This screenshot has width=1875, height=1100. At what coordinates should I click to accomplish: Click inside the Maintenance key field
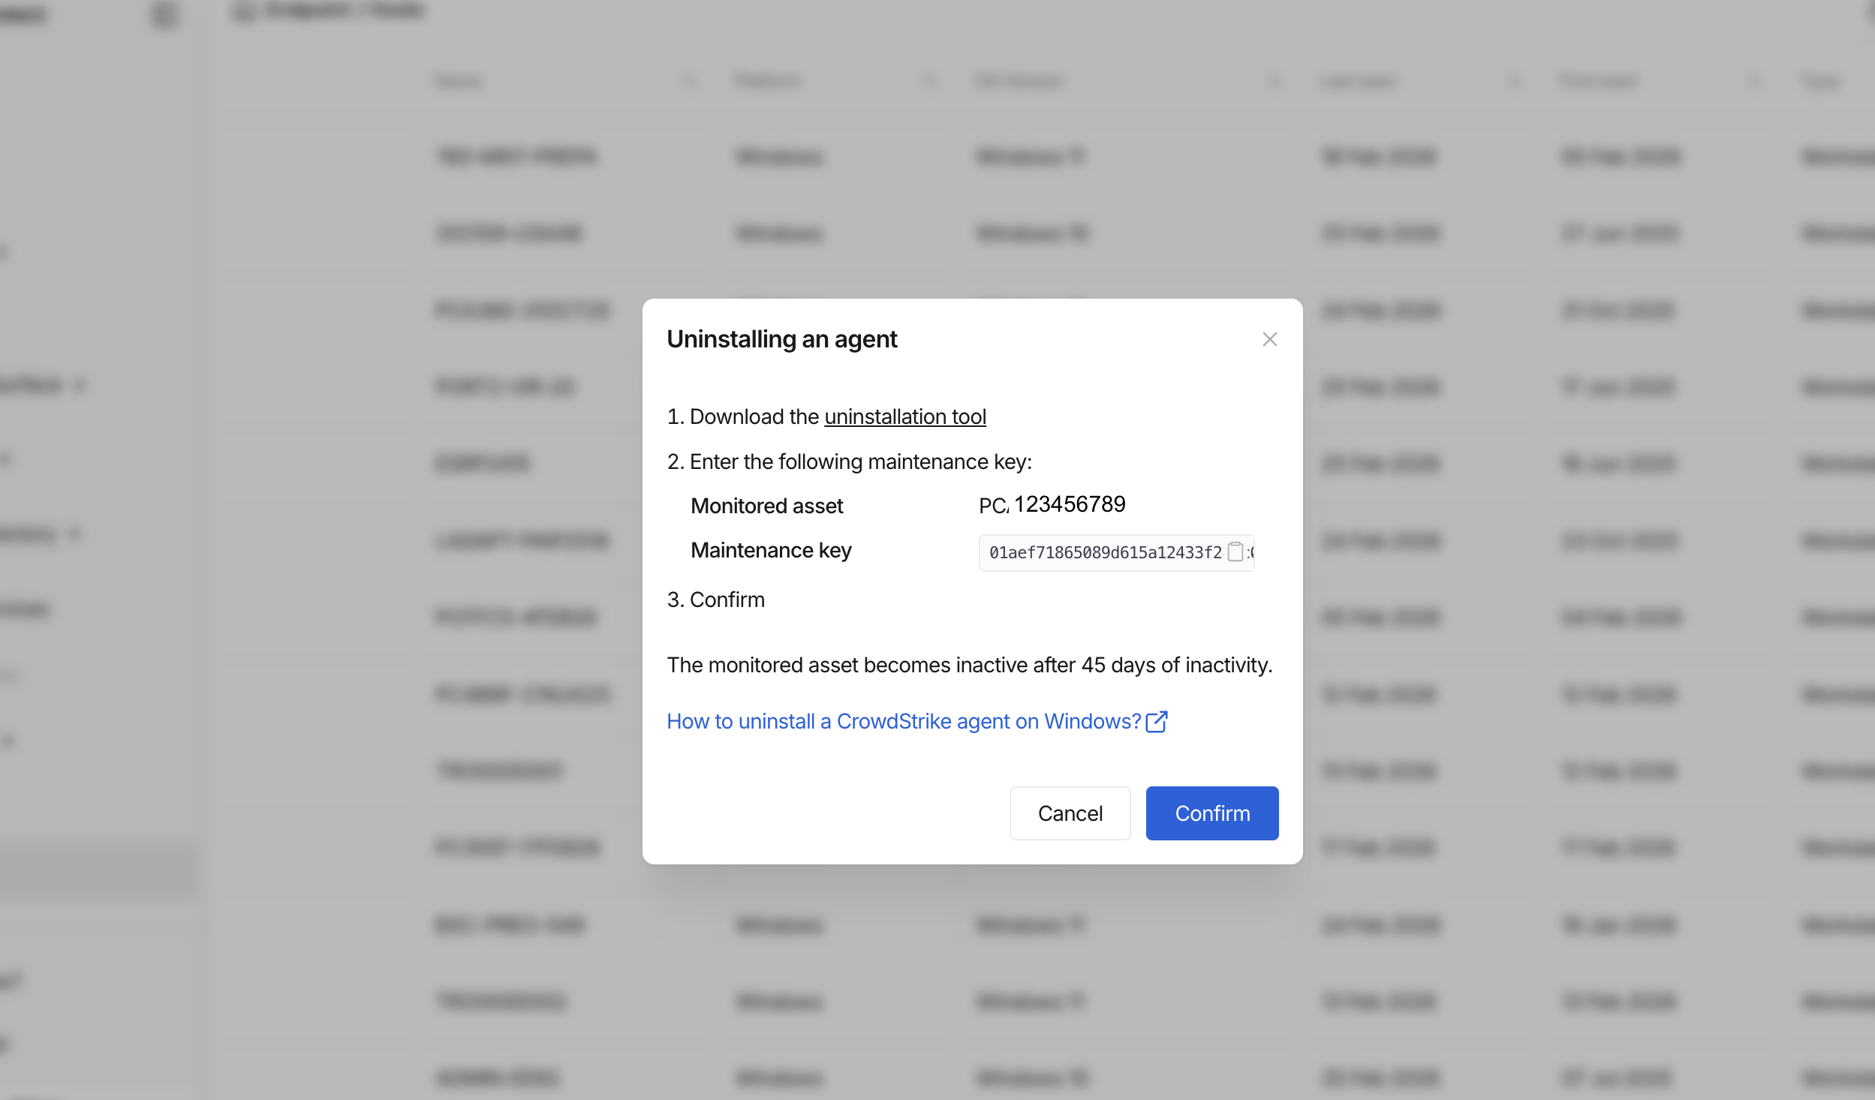tap(1103, 553)
